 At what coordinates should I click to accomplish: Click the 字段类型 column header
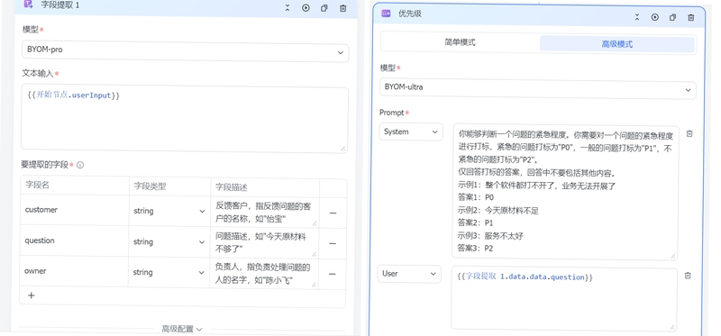click(x=150, y=186)
